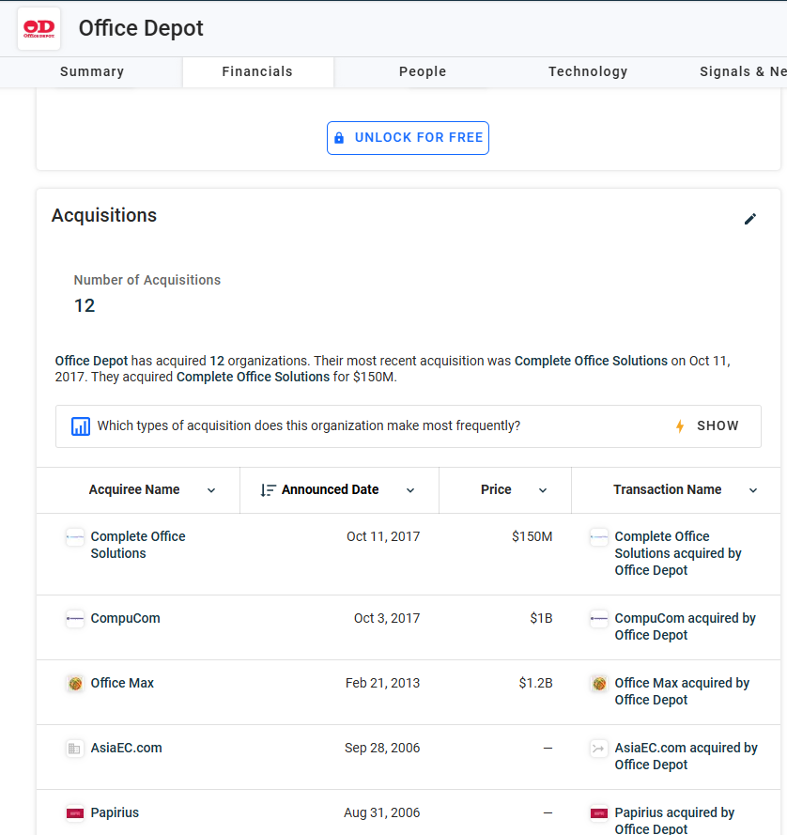The width and height of the screenshot is (787, 835).
Task: Click the pencil edit icon in Acquisitions
Action: tap(750, 219)
